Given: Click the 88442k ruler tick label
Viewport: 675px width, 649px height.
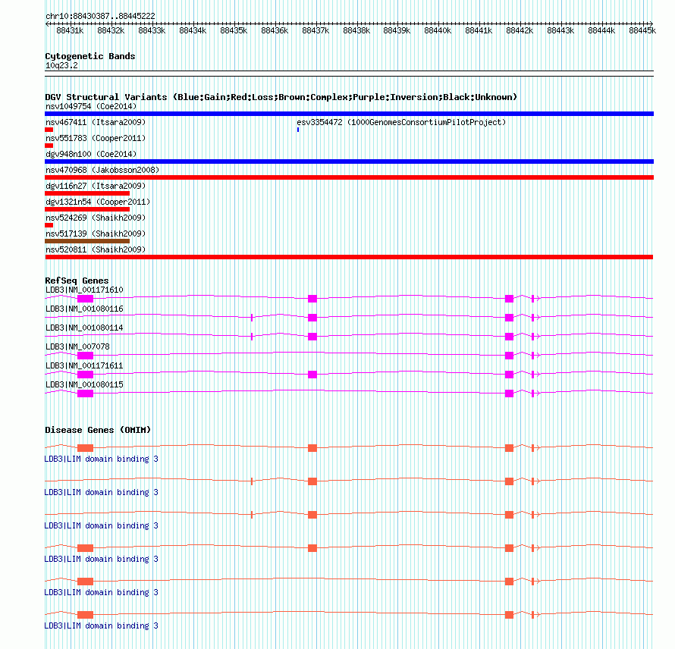Looking at the screenshot, I should click(520, 30).
